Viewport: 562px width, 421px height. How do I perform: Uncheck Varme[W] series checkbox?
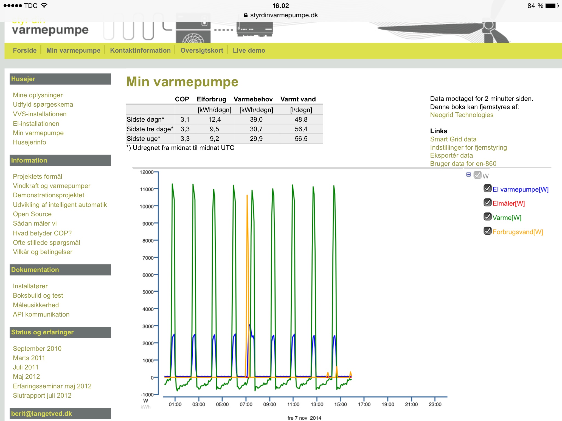[487, 217]
